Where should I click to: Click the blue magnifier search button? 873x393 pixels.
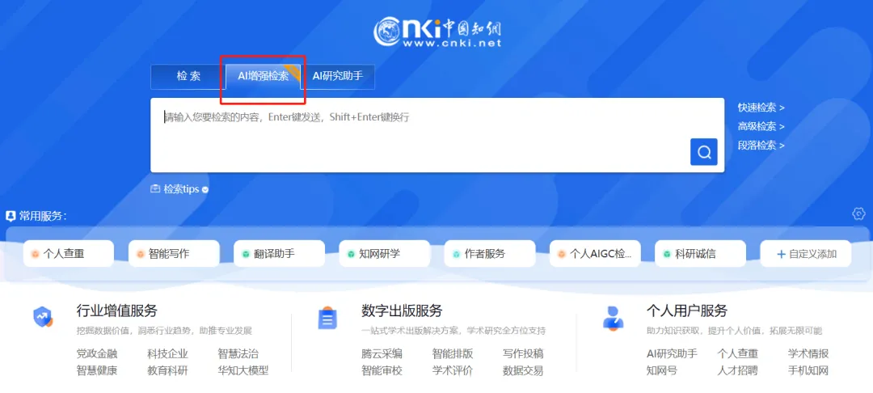704,152
